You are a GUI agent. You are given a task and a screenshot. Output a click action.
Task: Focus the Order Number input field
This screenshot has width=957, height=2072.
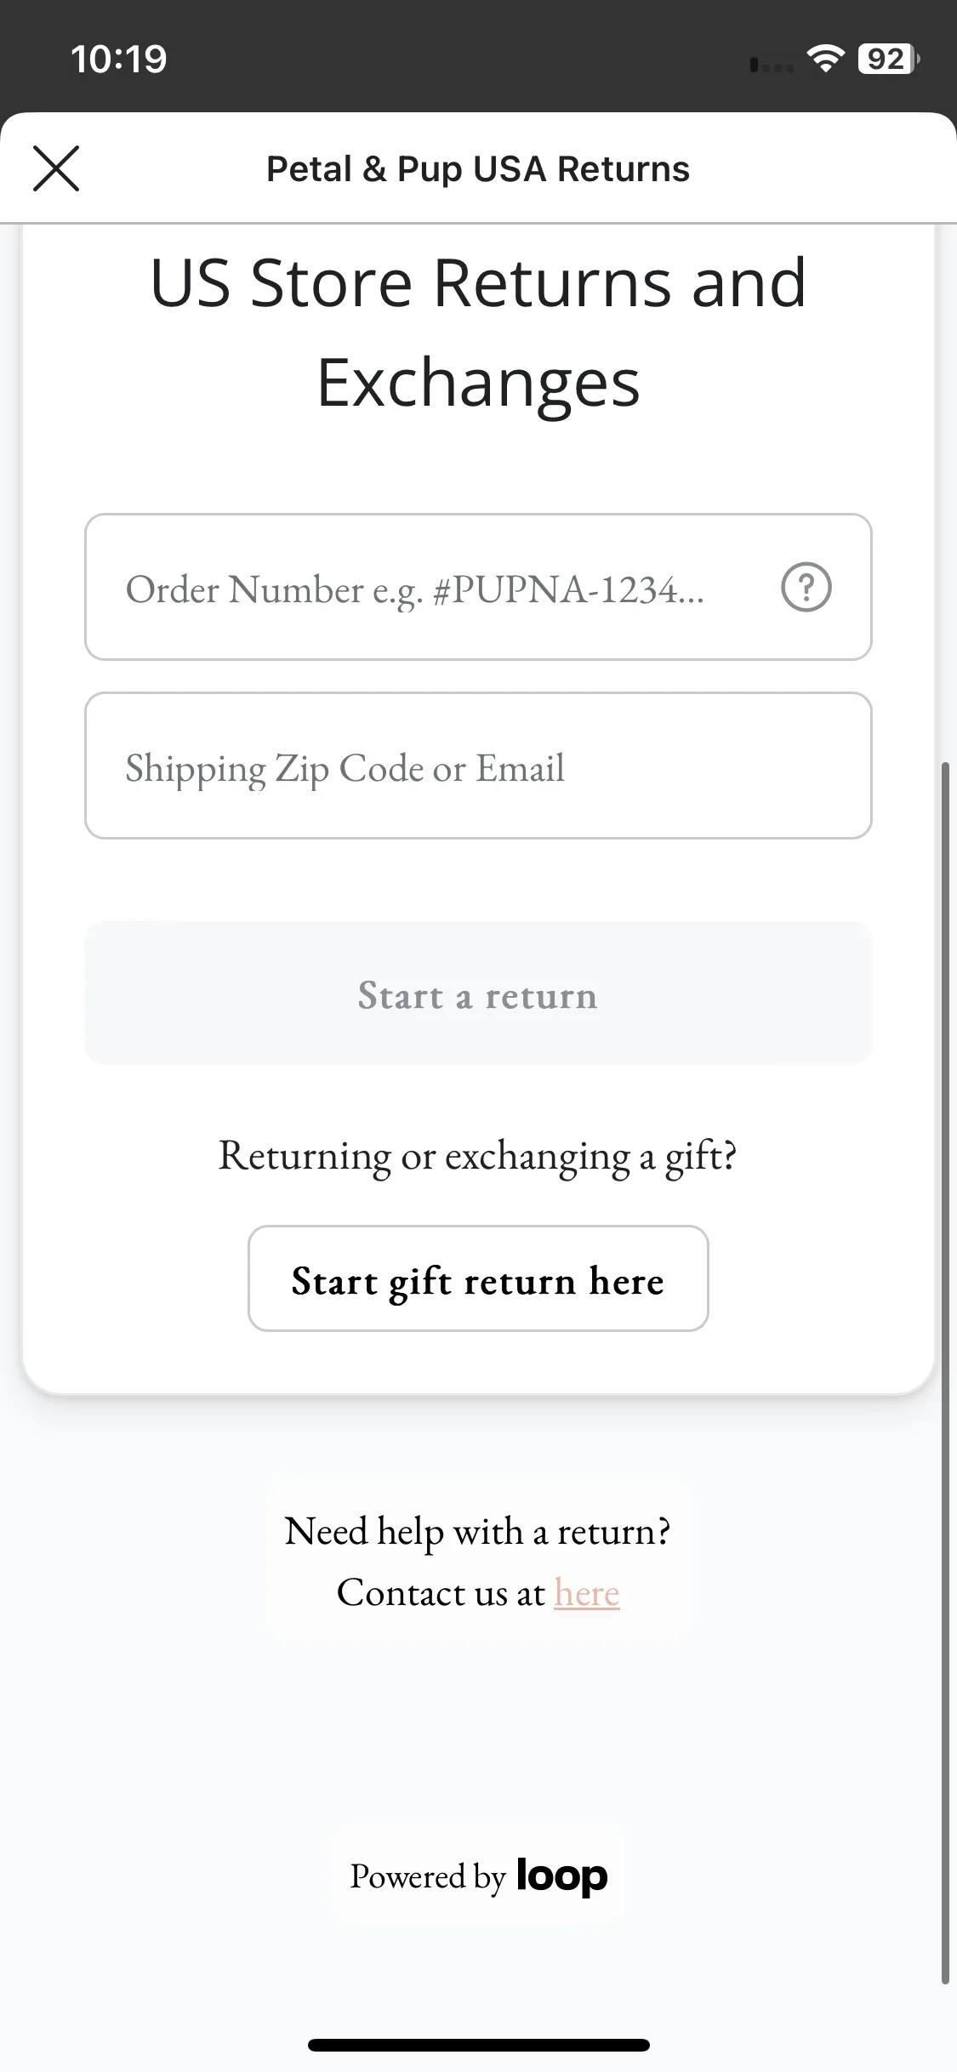point(478,587)
